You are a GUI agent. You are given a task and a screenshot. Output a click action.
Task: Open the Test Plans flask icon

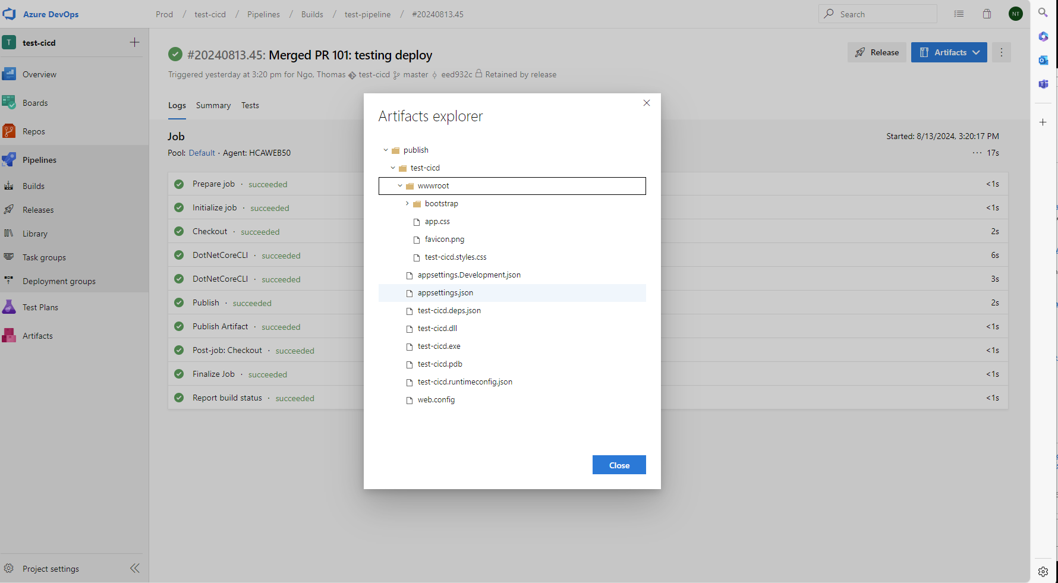[9, 307]
